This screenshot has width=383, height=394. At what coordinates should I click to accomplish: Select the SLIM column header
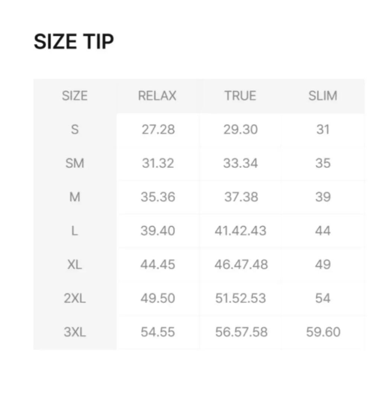coord(323,96)
